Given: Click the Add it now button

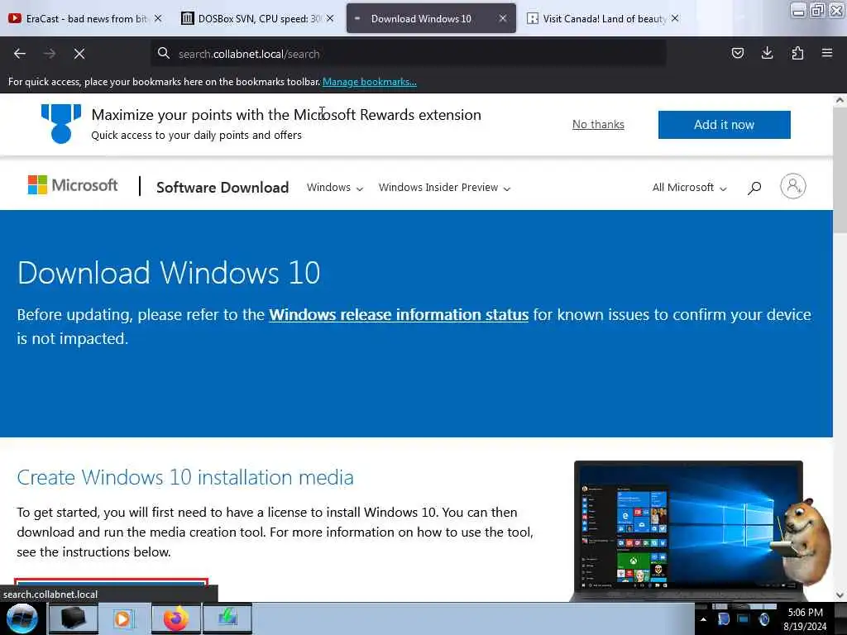Looking at the screenshot, I should pyautogui.click(x=724, y=125).
